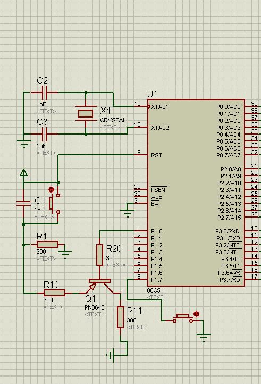
Task: Click the reset push button next to C1
Action: point(55,203)
